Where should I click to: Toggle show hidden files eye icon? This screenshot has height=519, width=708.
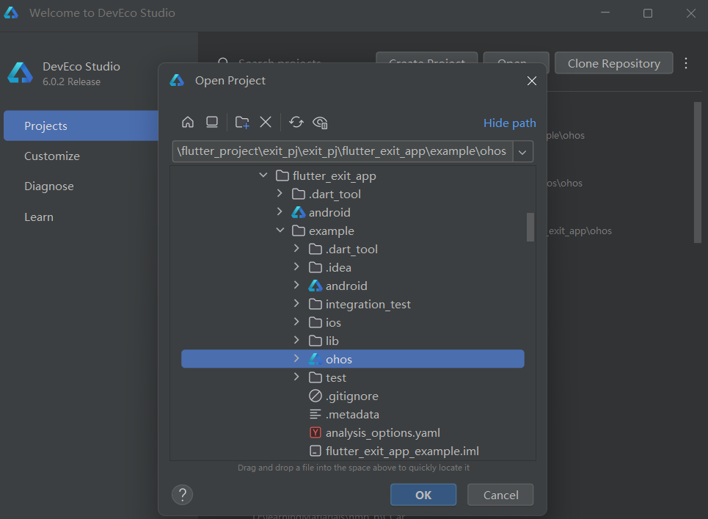tap(320, 123)
